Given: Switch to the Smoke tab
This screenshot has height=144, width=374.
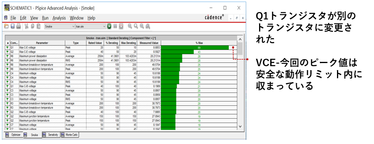Looking at the screenshot, I should tap(33, 135).
